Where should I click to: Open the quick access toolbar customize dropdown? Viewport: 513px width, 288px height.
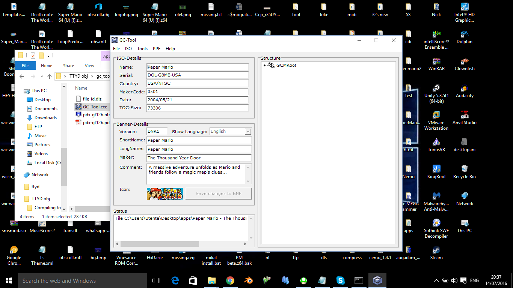point(48,55)
